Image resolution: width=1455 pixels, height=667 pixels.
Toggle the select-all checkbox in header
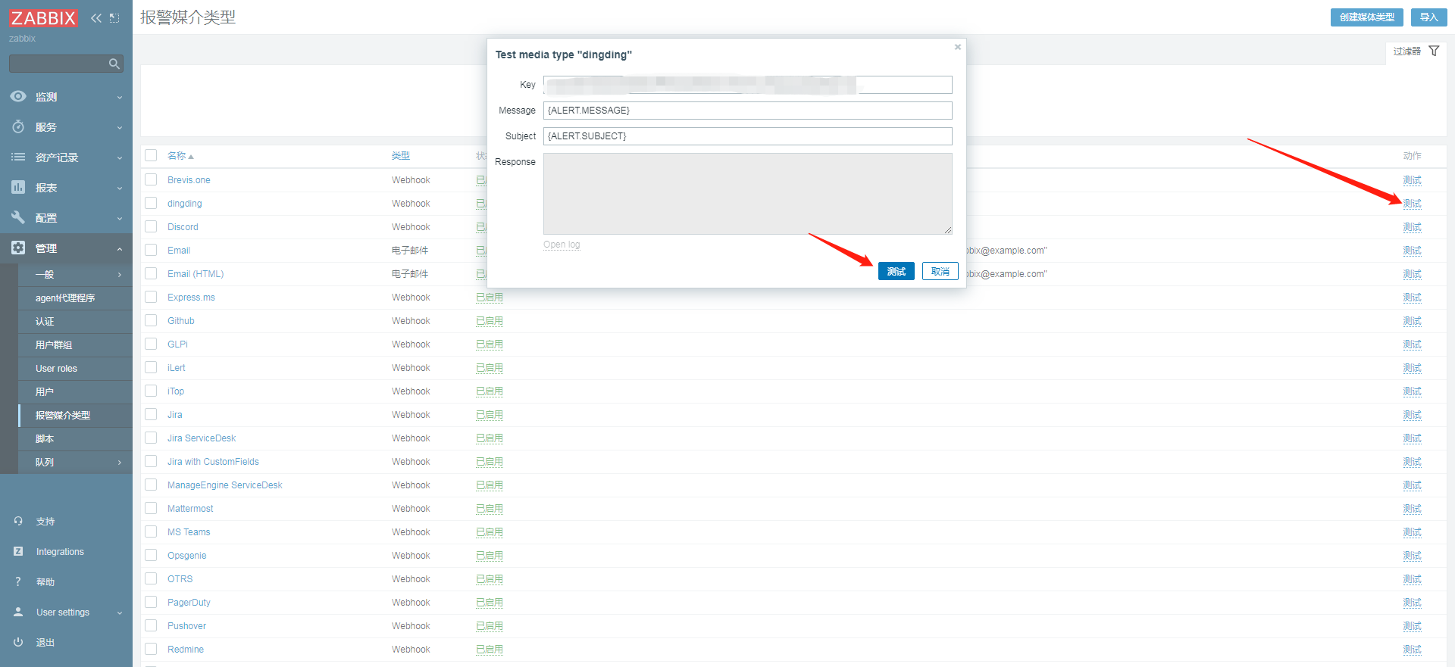[x=151, y=155]
